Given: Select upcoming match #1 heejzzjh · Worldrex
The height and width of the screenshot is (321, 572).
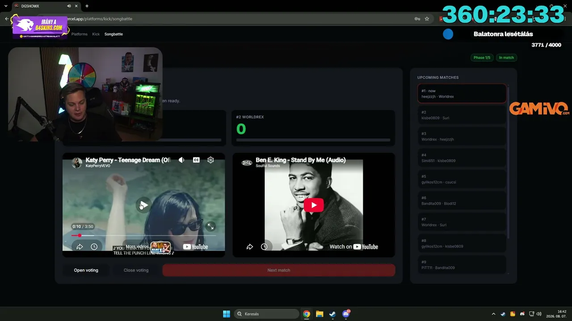Looking at the screenshot, I should pos(462,94).
